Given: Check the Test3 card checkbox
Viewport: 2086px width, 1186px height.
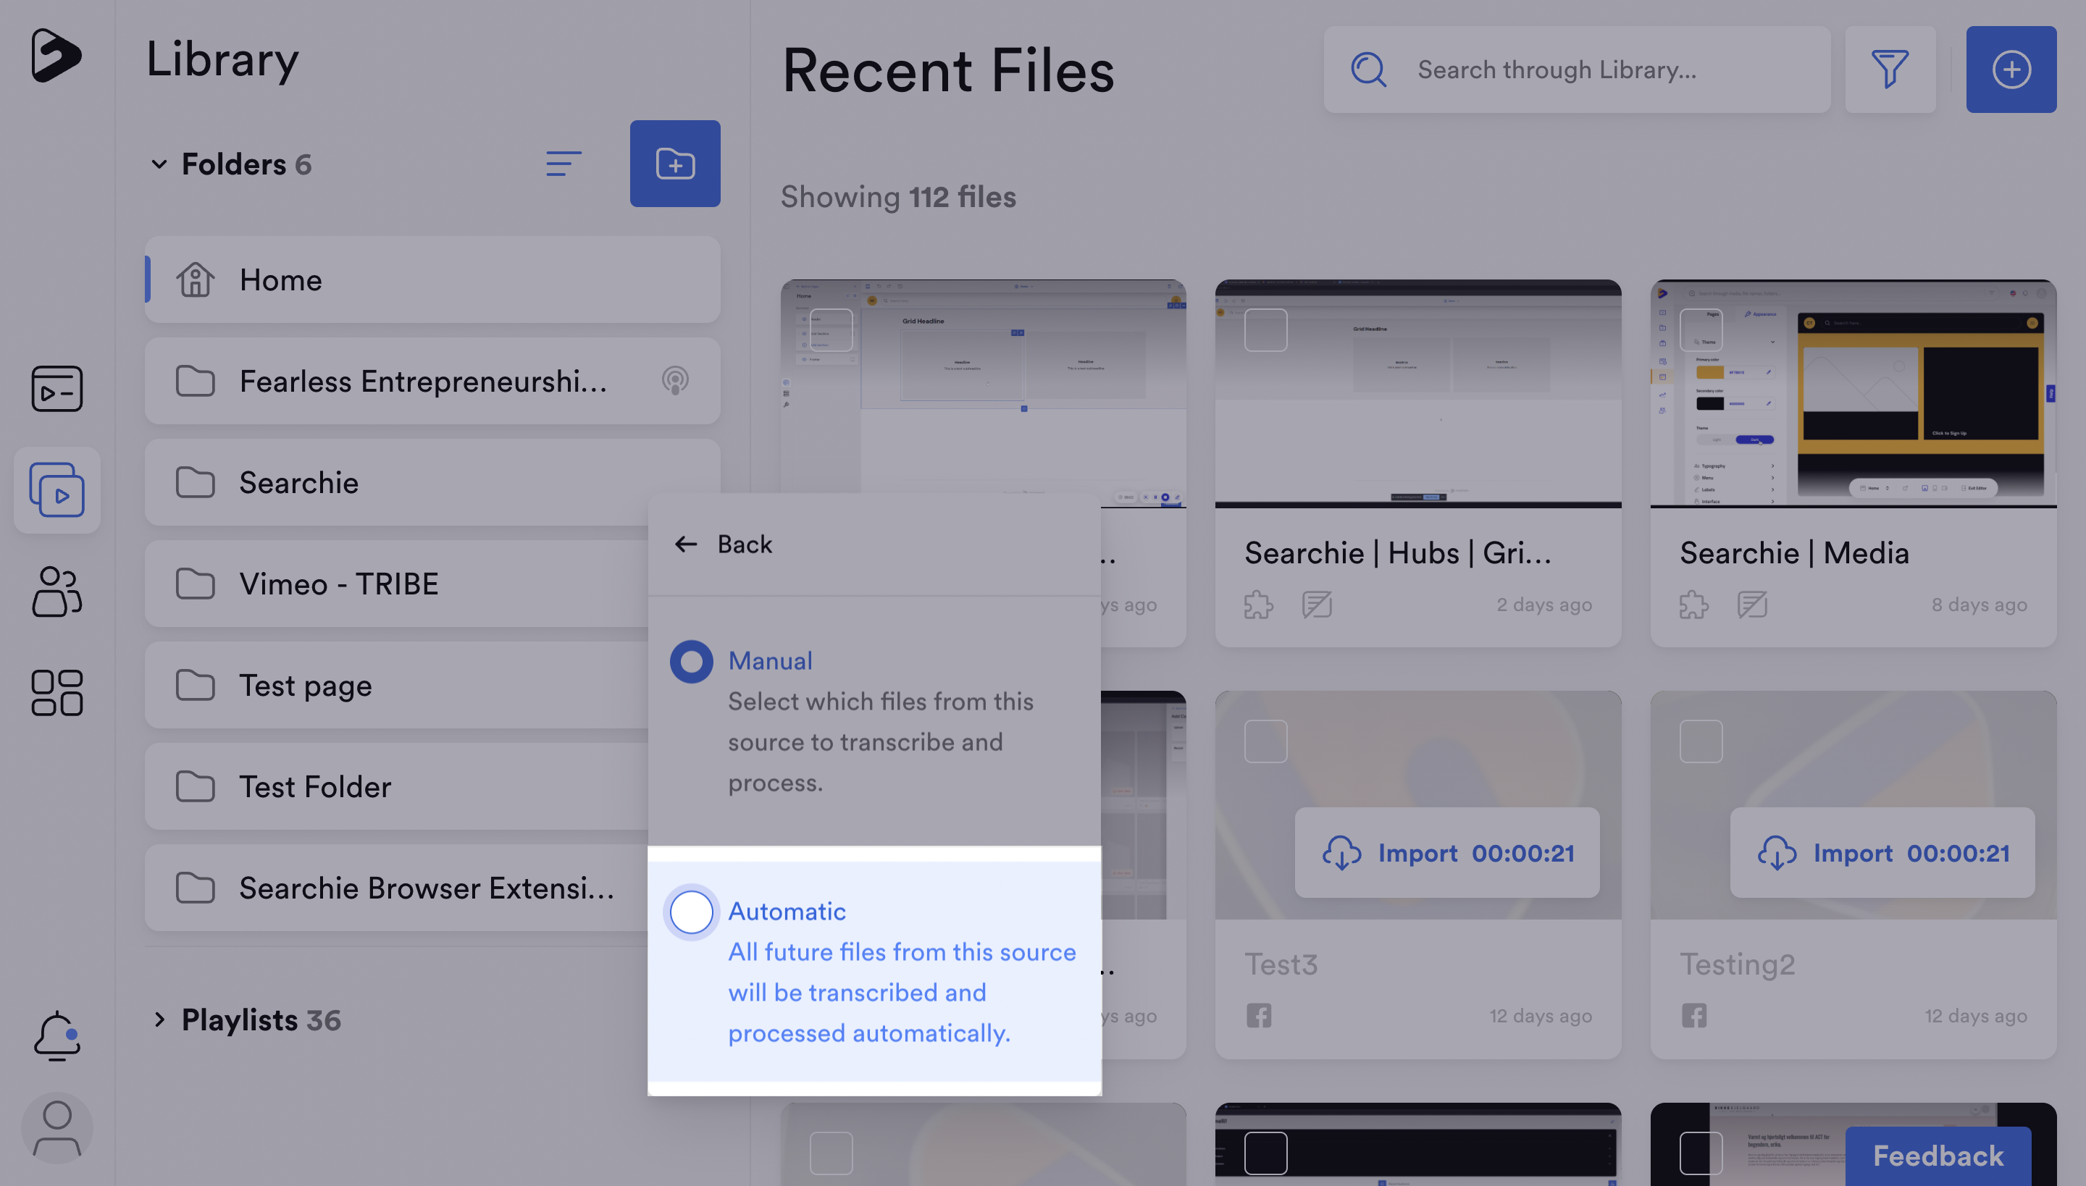Looking at the screenshot, I should [1265, 741].
